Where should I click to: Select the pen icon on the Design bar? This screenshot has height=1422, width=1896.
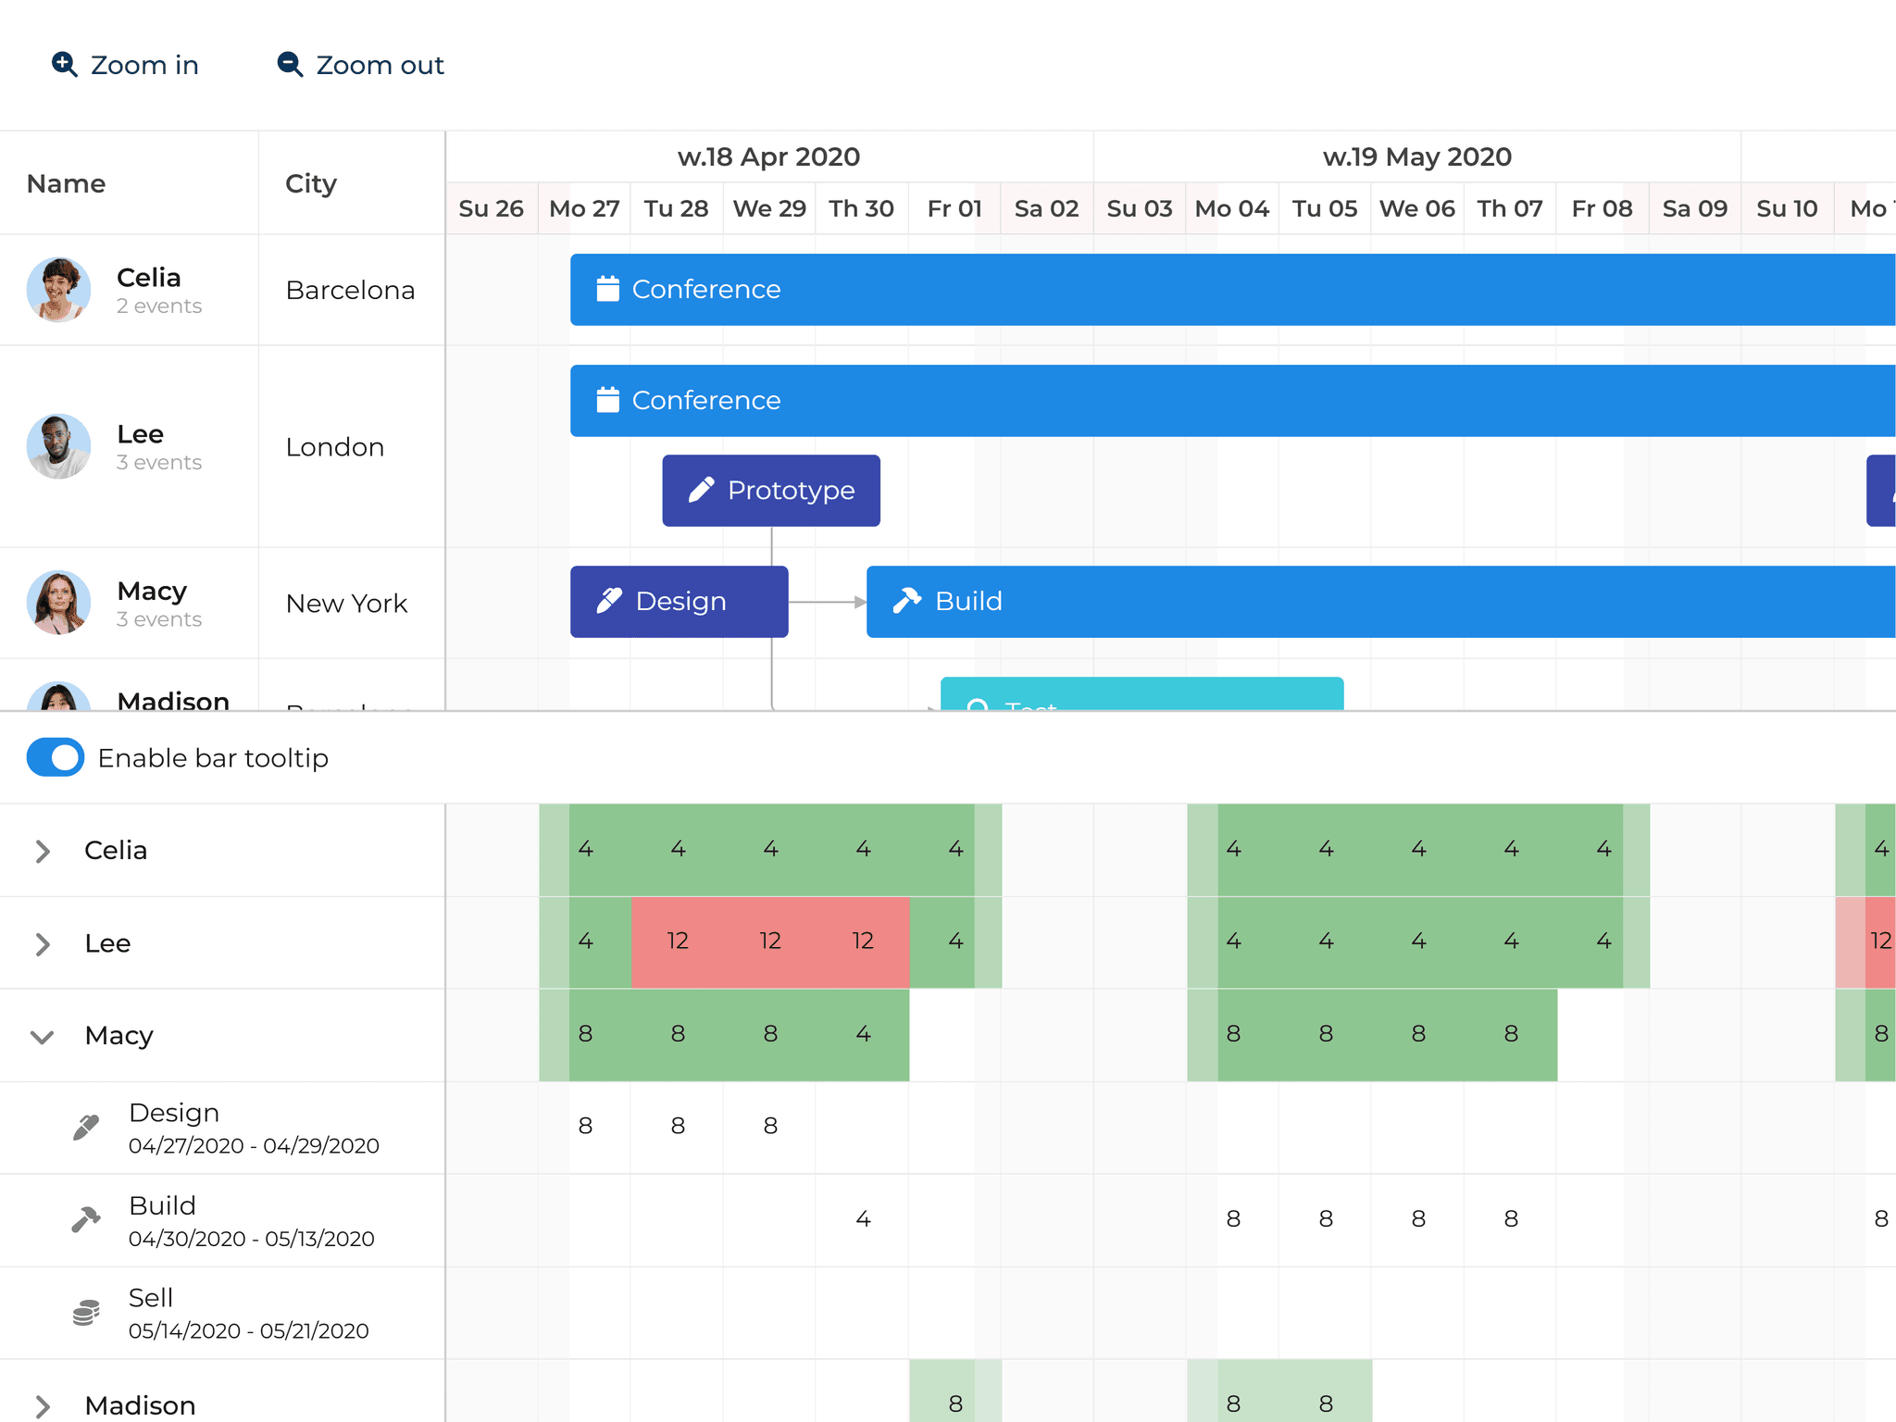[x=610, y=601]
